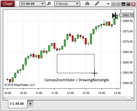
Task: Click the 2055.00 price axis label
Action: (x=128, y=73)
